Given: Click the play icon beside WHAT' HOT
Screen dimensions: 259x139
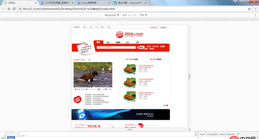Looking at the screenshot, I should tap(89, 60).
